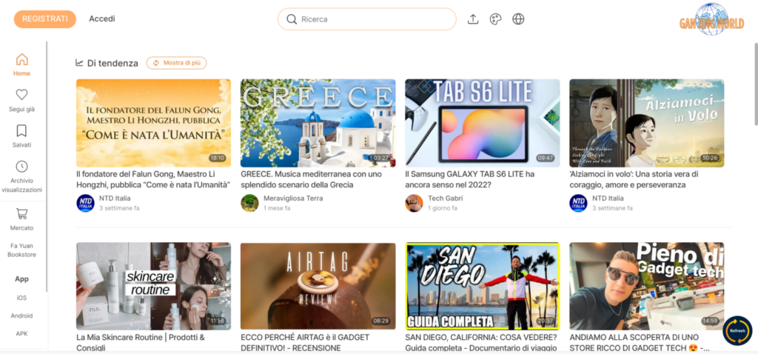Click the Mostra di più button
The height and width of the screenshot is (354, 758).
tap(176, 63)
